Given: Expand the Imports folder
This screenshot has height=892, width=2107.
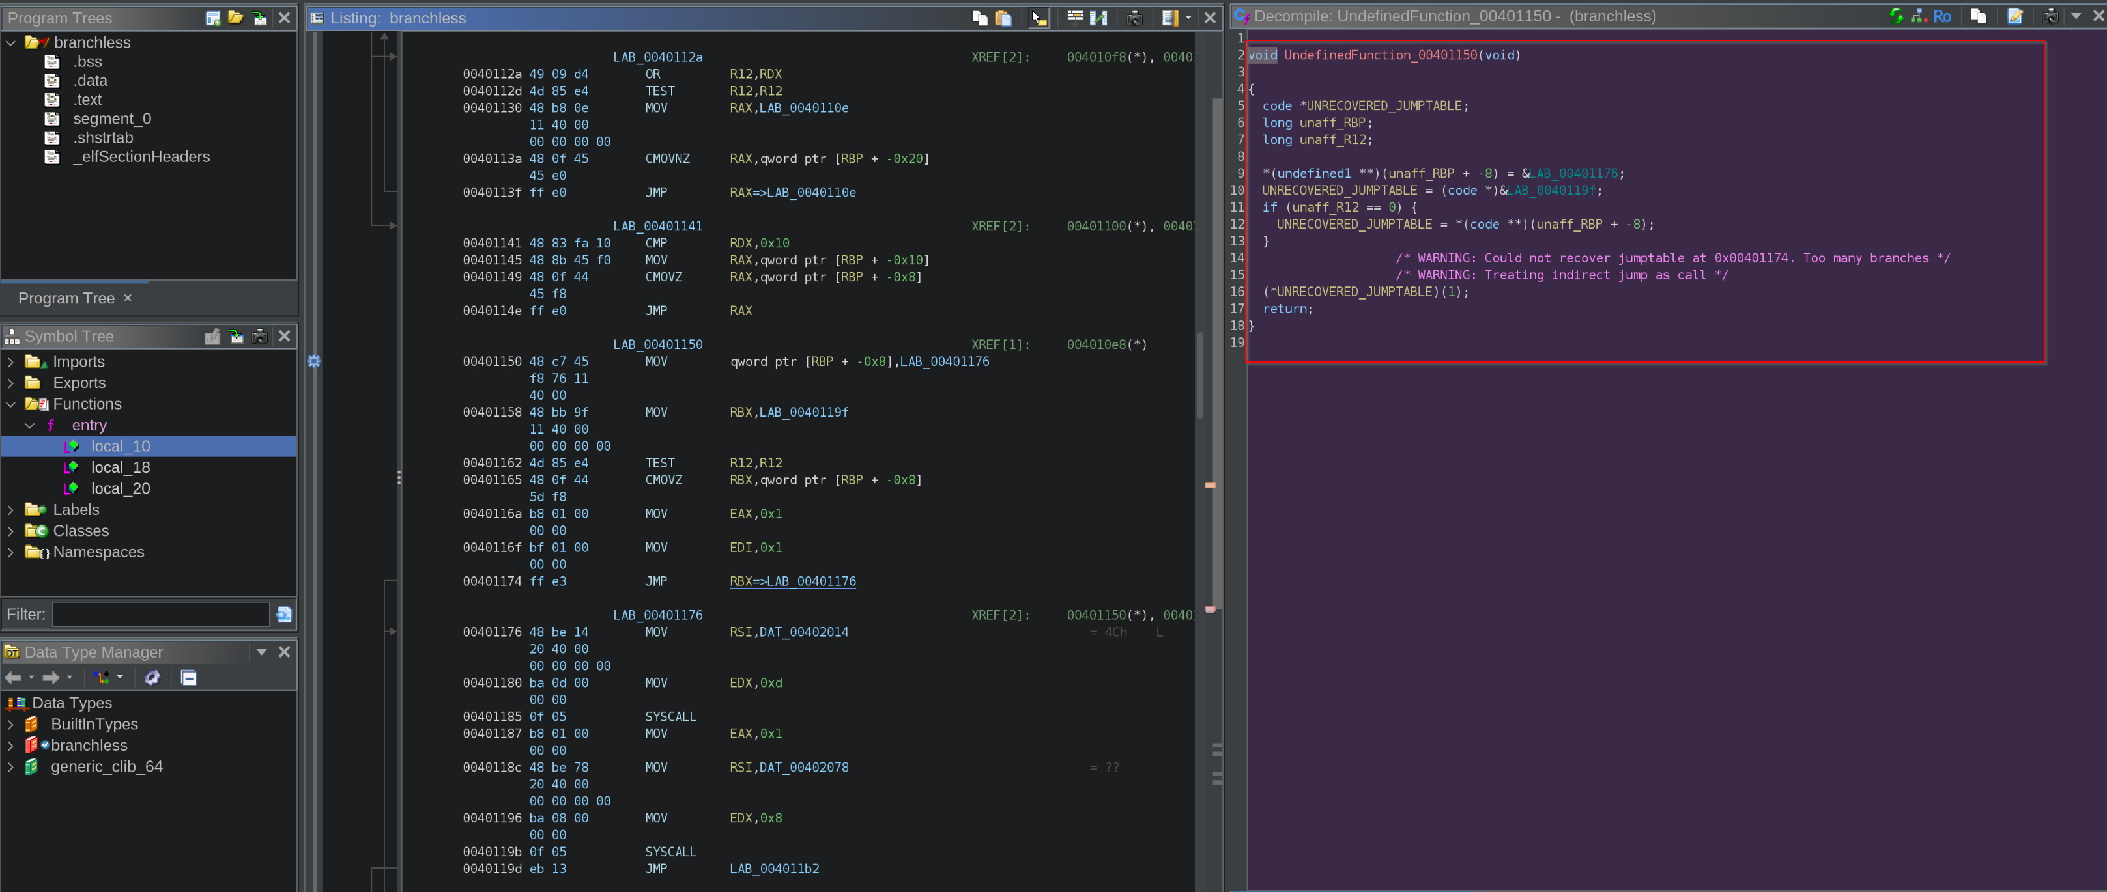Looking at the screenshot, I should (x=10, y=361).
